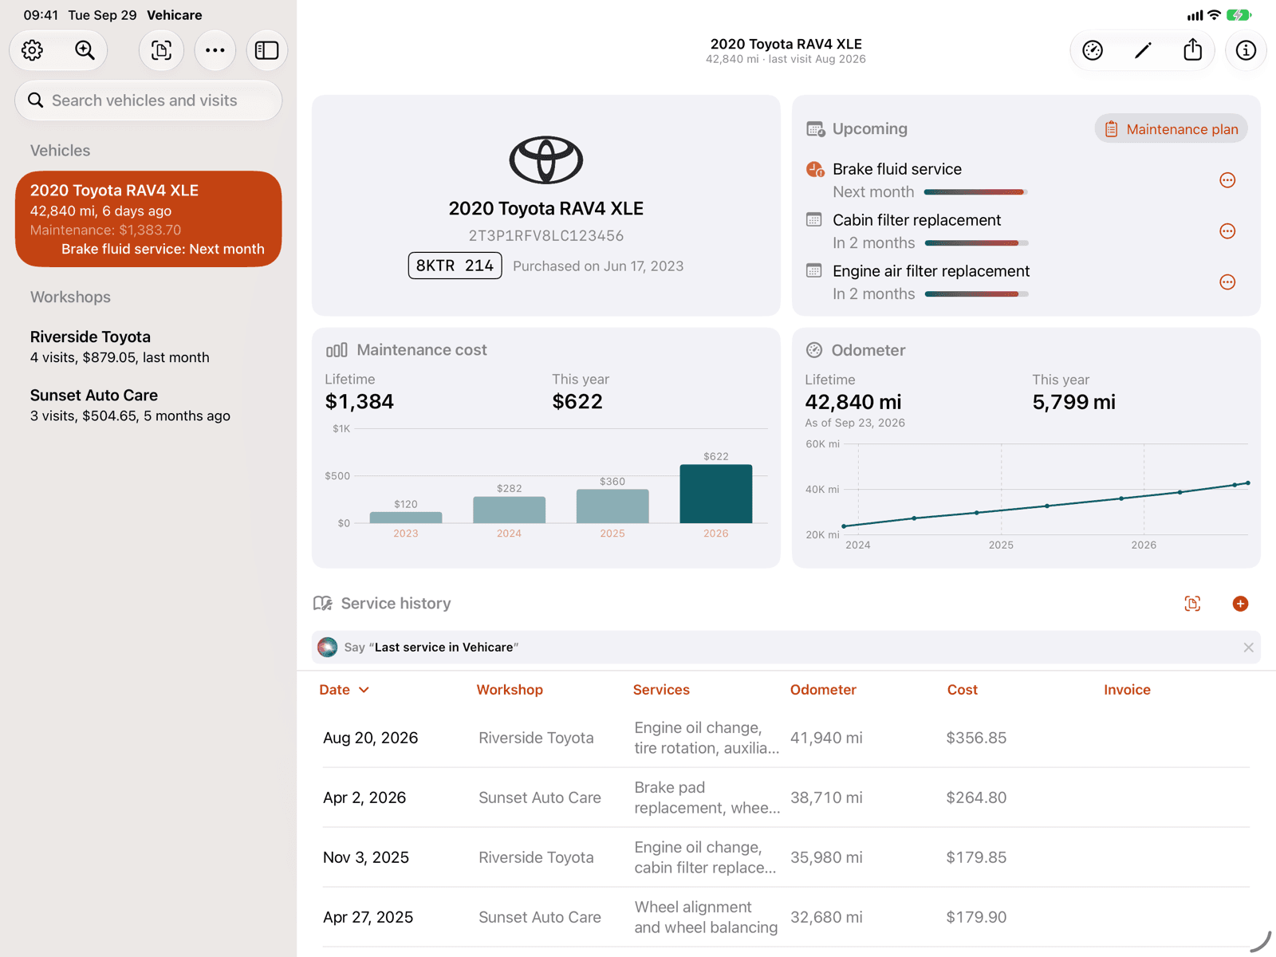Open options for Brake fluid service

click(1227, 180)
